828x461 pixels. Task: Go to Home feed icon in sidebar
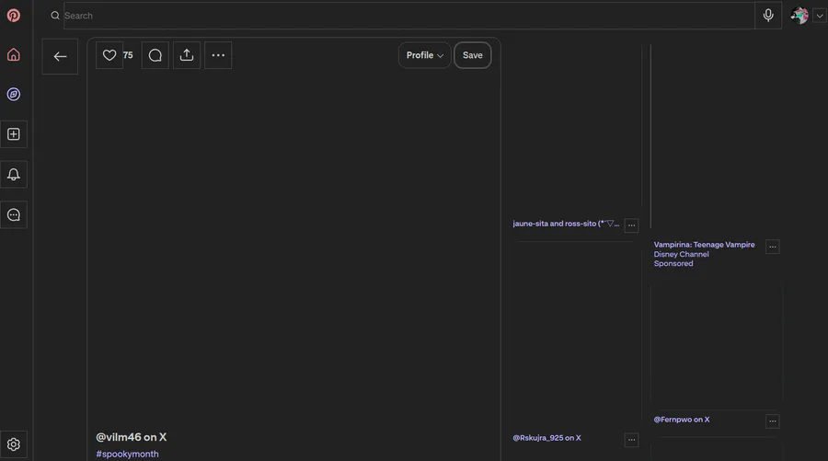(14, 55)
